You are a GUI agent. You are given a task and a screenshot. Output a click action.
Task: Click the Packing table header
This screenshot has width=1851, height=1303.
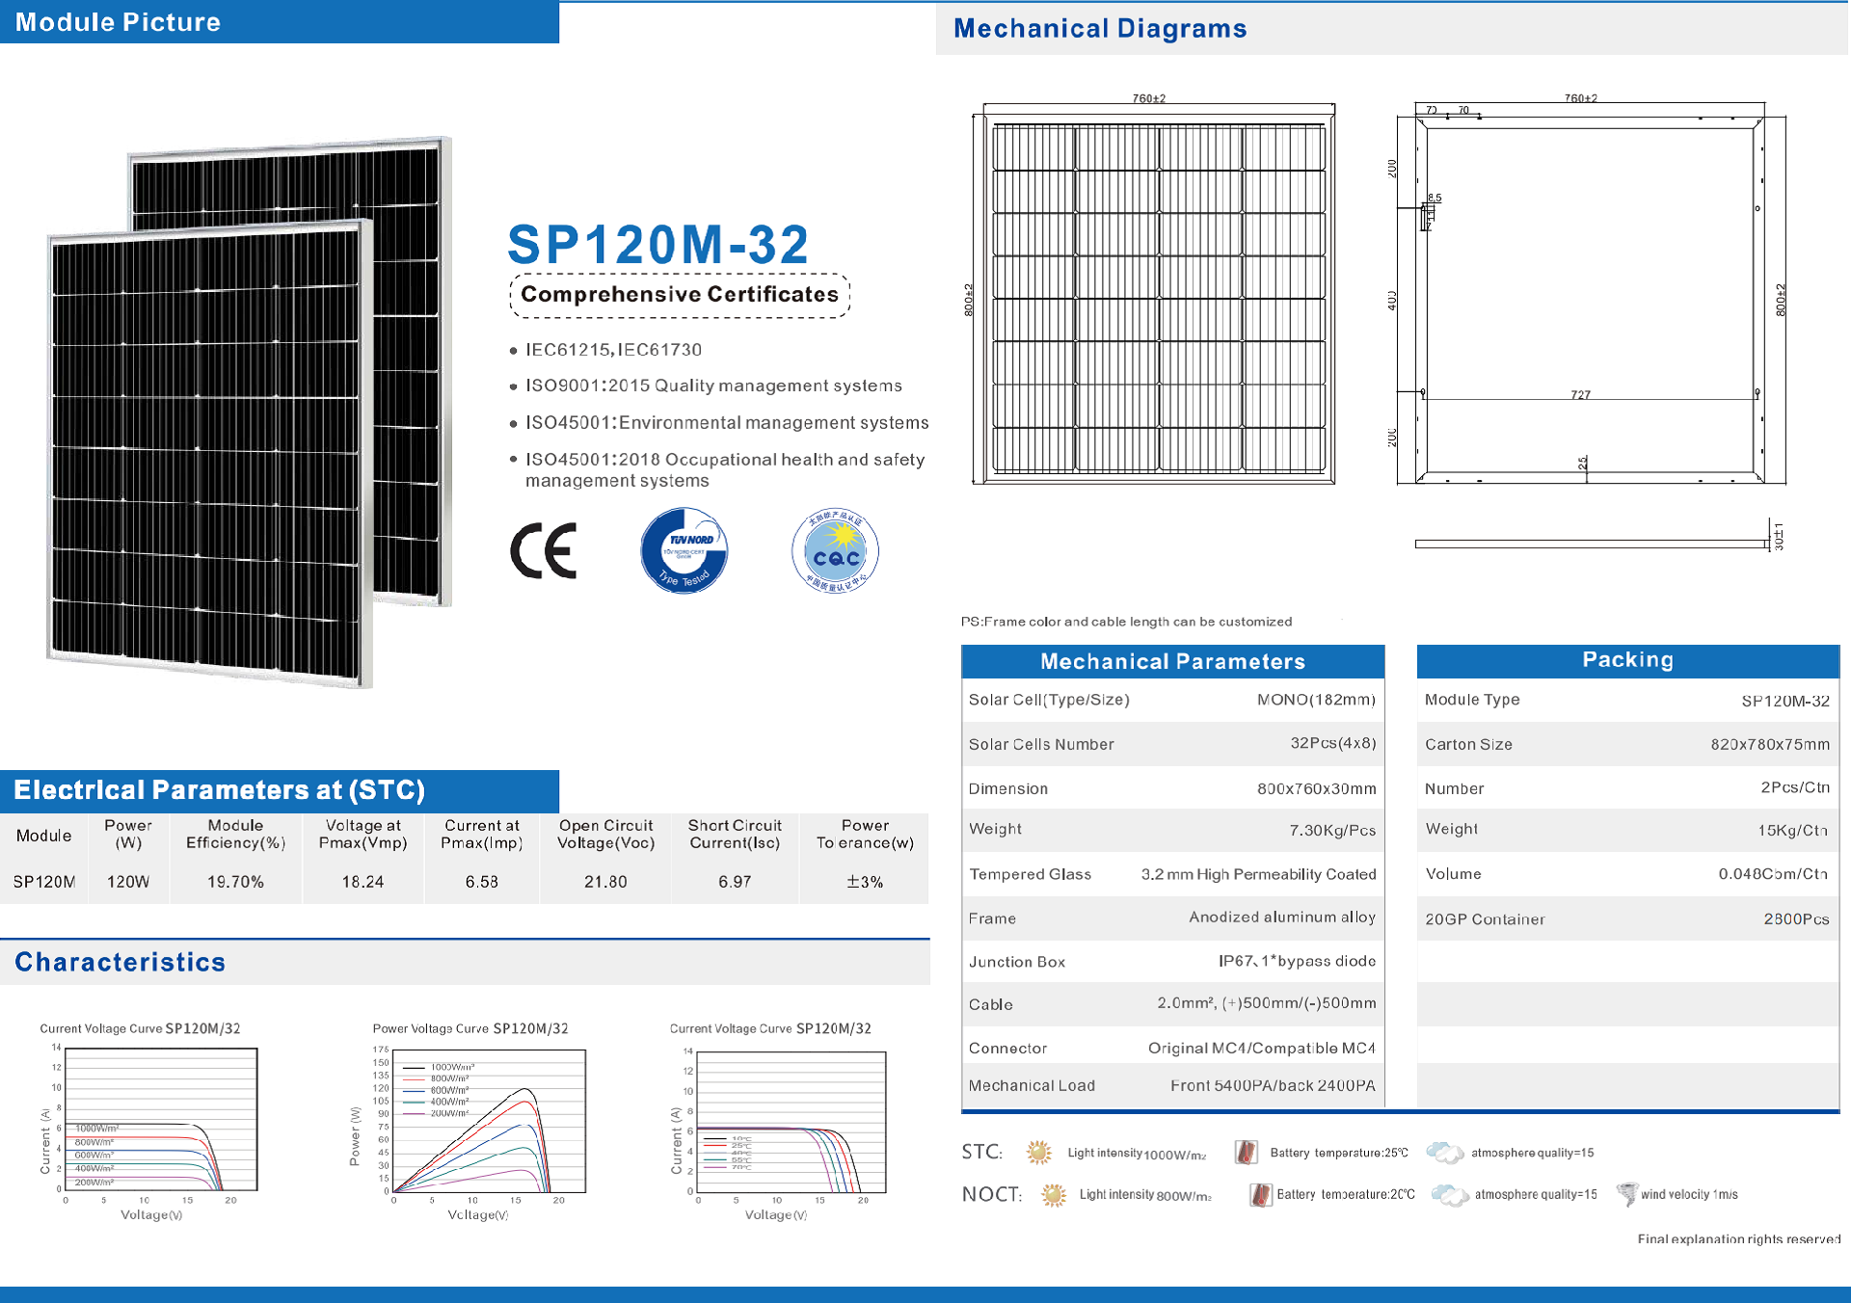point(1627,660)
